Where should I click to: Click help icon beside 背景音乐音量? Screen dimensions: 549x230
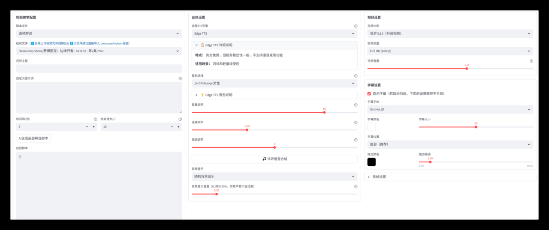pos(356,186)
